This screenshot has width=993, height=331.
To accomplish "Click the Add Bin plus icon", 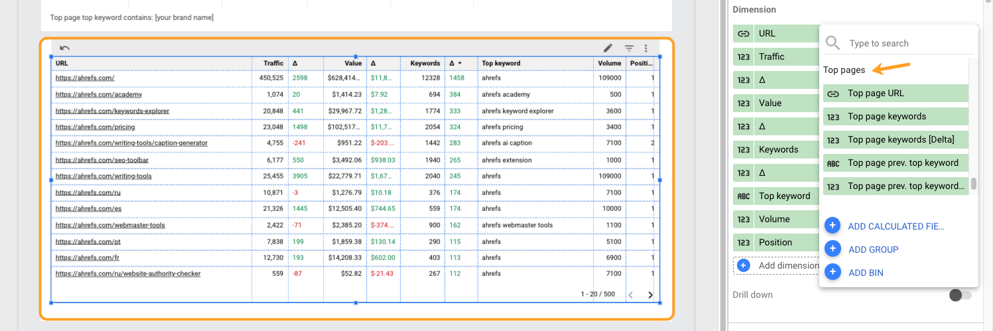I will point(832,273).
